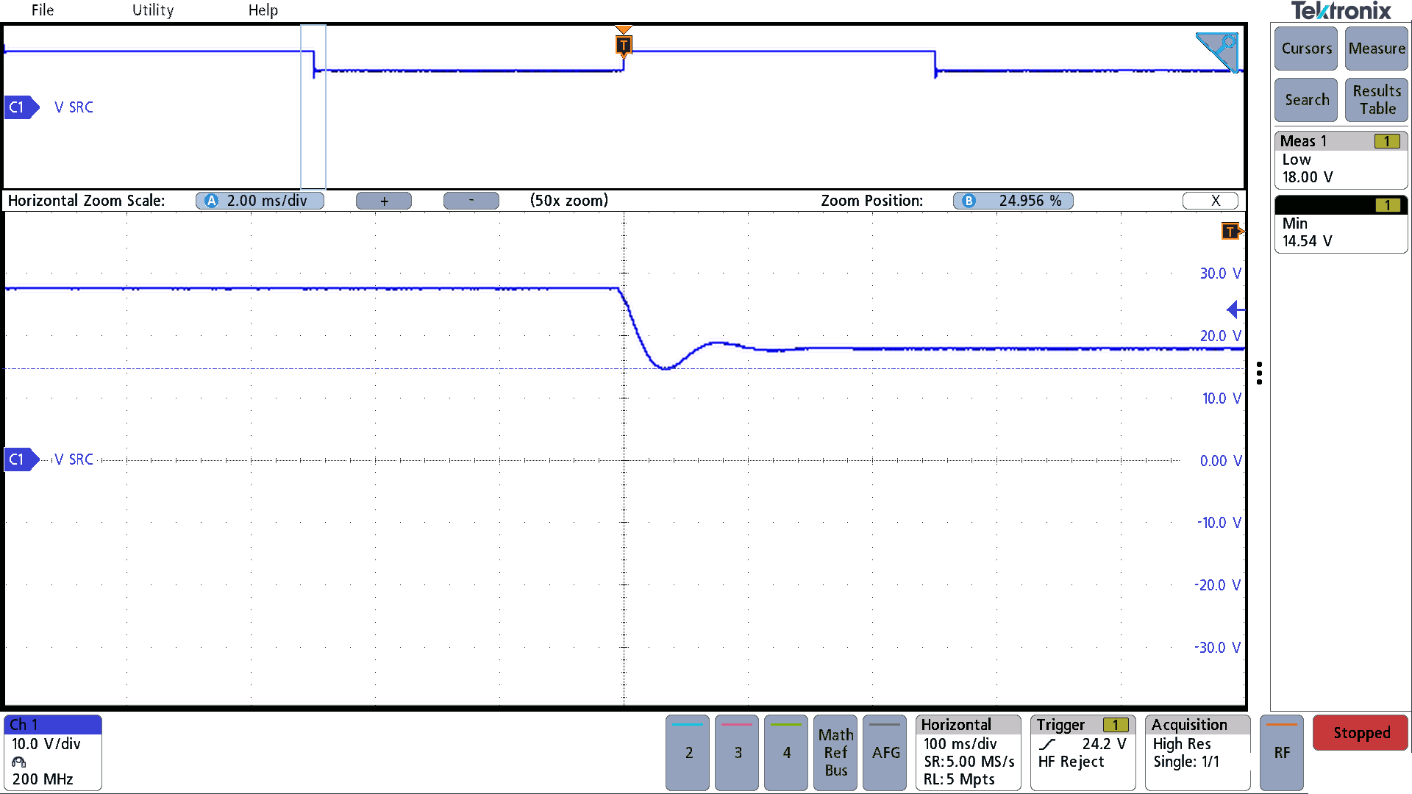Open the File menu
The width and height of the screenshot is (1412, 794).
pyautogui.click(x=43, y=10)
